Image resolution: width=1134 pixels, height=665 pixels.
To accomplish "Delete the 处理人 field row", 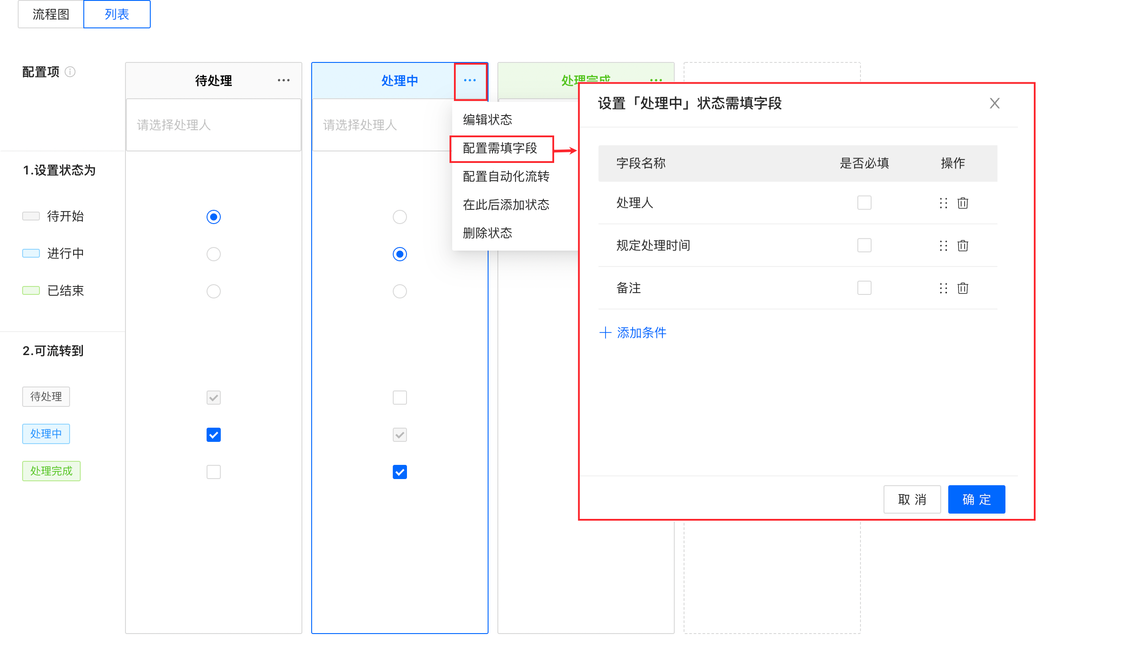I will (x=962, y=203).
